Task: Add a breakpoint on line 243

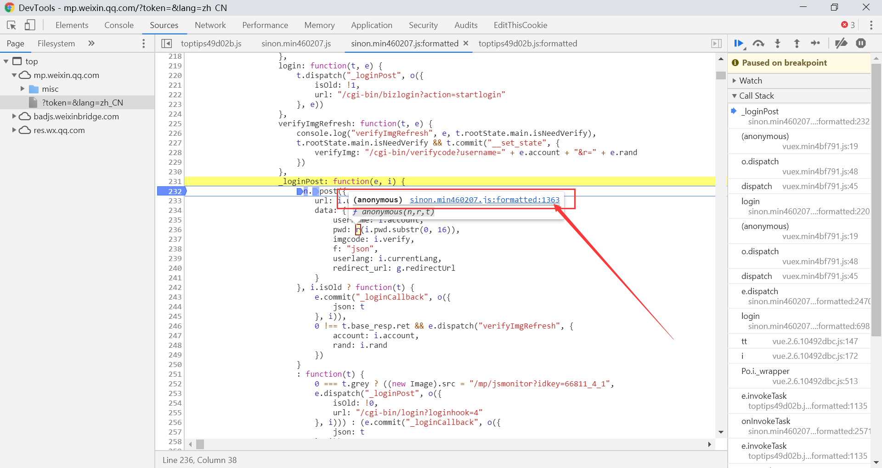Action: (175, 297)
